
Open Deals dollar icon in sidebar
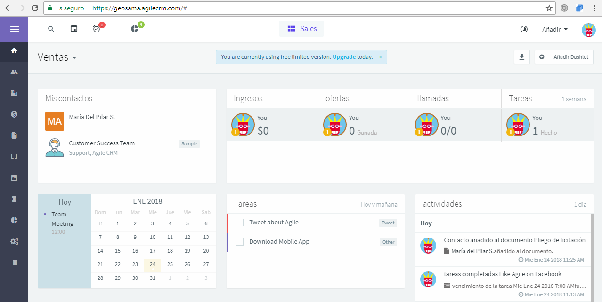pos(14,114)
